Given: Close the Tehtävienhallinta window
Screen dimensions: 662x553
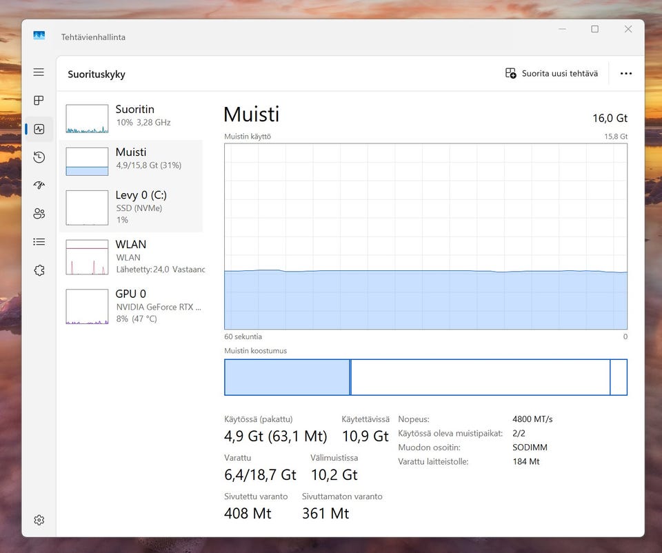Looking at the screenshot, I should 628,29.
